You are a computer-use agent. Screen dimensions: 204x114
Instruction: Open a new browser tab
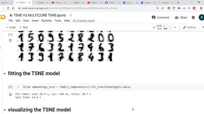pos(178,3)
